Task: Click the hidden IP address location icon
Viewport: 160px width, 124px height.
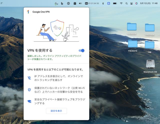Action: click(29, 78)
